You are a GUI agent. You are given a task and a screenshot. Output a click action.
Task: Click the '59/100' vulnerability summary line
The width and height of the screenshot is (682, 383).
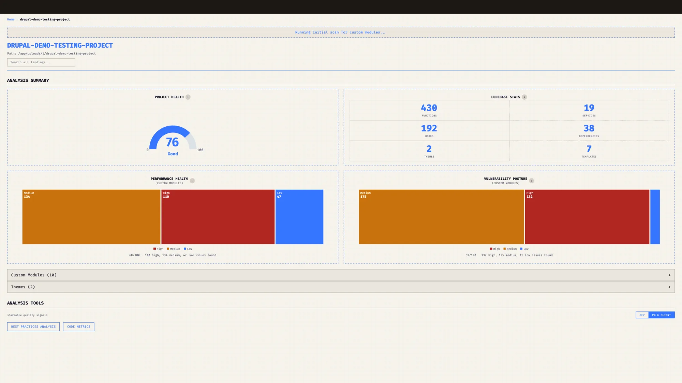click(x=509, y=255)
